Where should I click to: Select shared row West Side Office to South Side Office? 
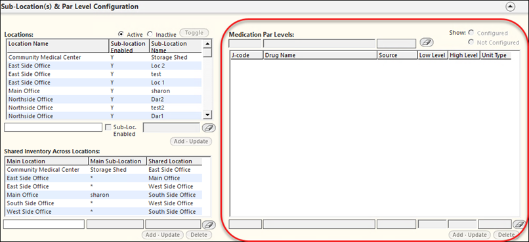click(104, 212)
